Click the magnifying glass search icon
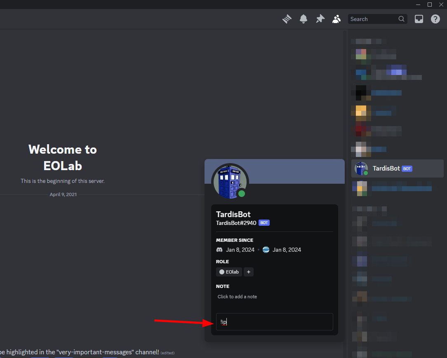Screen dimensions: 447x358 coord(401,19)
